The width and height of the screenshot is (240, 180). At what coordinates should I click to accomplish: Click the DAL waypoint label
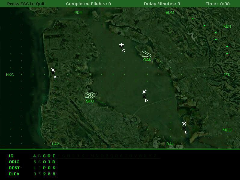[170, 144]
